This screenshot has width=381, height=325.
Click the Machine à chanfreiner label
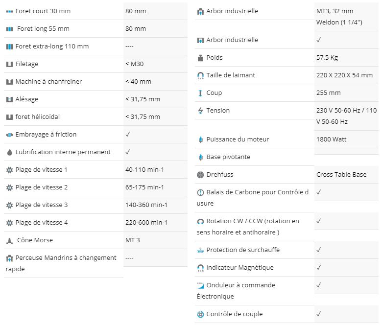coord(48,82)
